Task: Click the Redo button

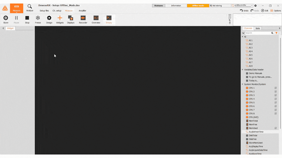Action: pyautogui.click(x=255, y=11)
